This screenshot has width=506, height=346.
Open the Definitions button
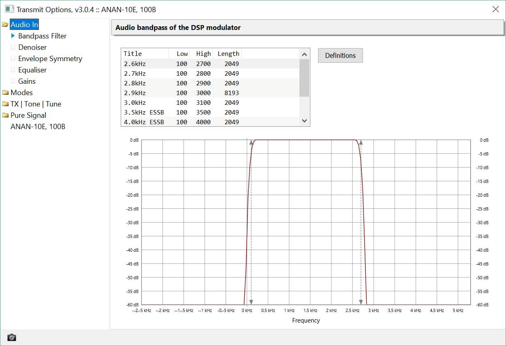[x=340, y=55]
